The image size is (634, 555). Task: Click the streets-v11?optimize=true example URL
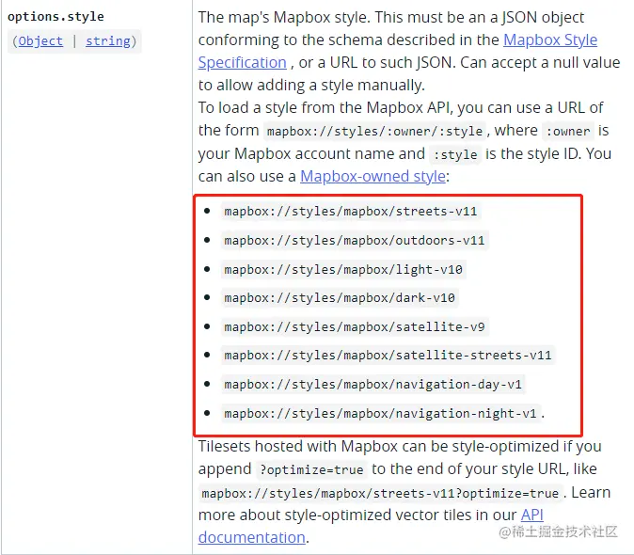click(x=380, y=493)
